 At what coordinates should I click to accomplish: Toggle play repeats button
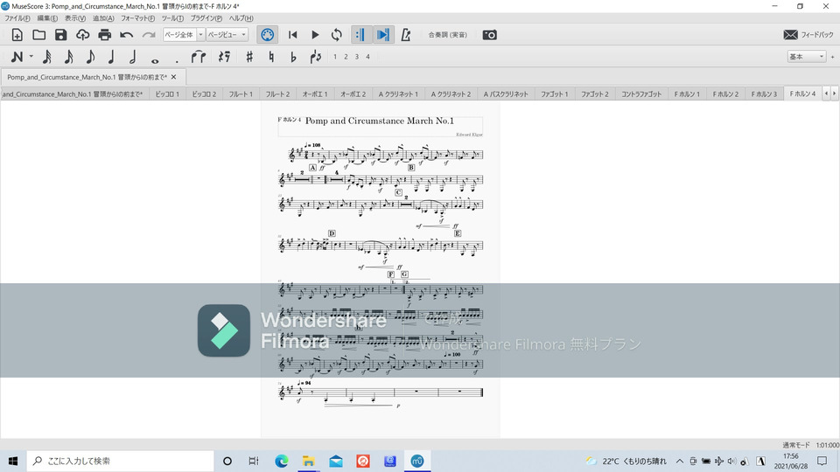[360, 35]
